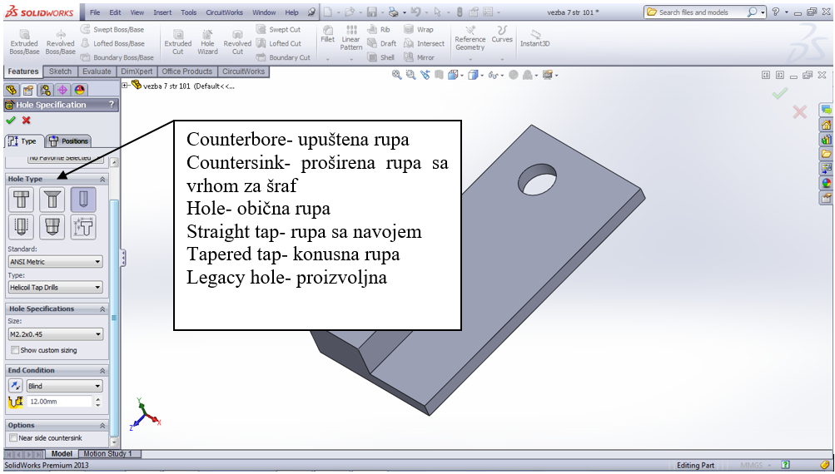Click the Draft tool
Viewport: 835px width, 474px height.
pos(382,43)
